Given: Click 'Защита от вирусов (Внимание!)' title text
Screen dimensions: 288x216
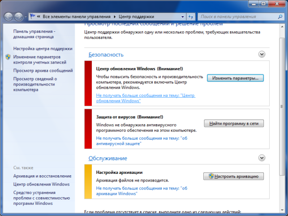Looking at the screenshot, I should tap(129, 117).
